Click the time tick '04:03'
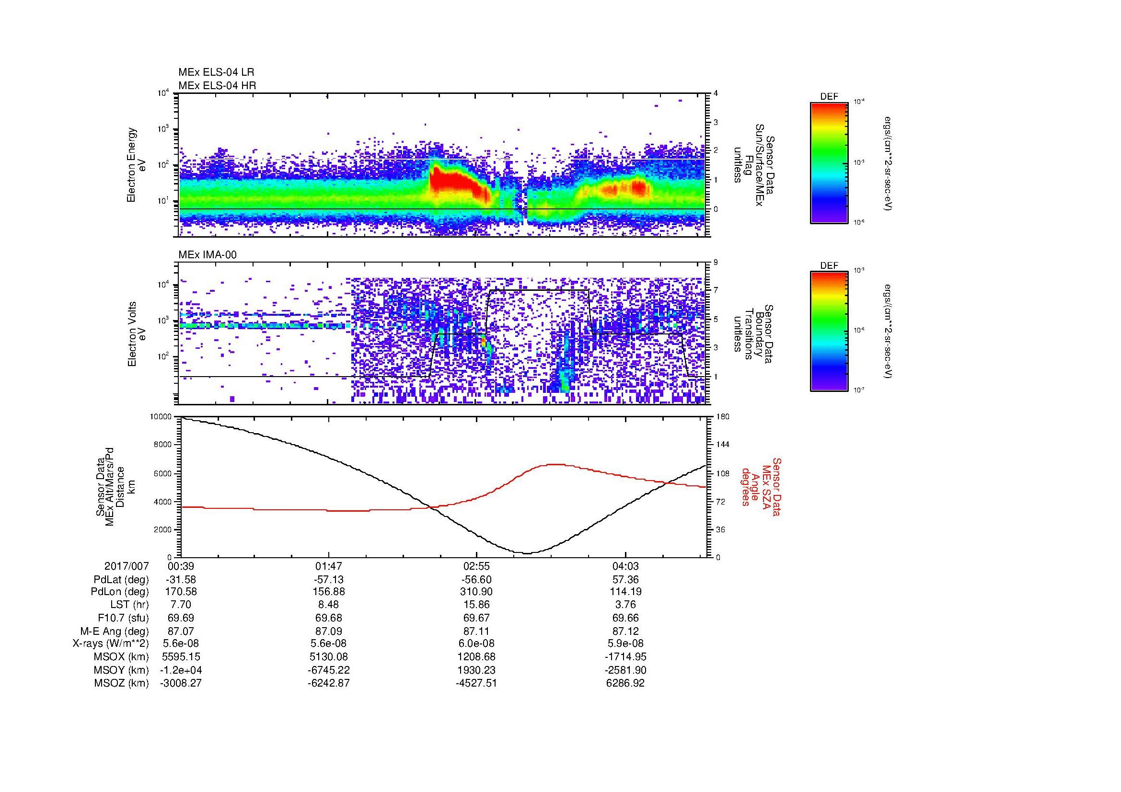This screenshot has height=792, width=1121. click(x=625, y=566)
